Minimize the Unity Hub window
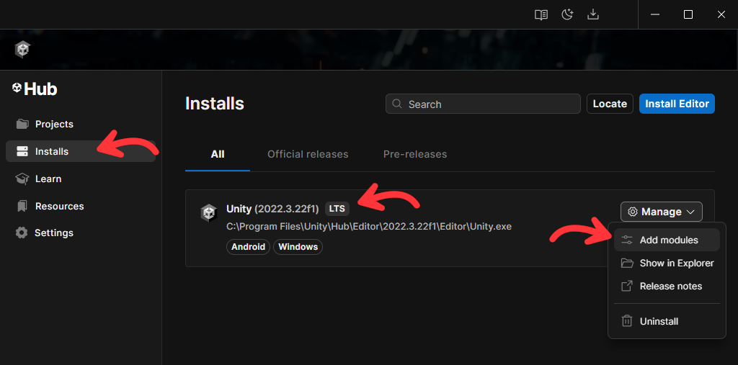Image resolution: width=738 pixels, height=365 pixels. [x=655, y=14]
